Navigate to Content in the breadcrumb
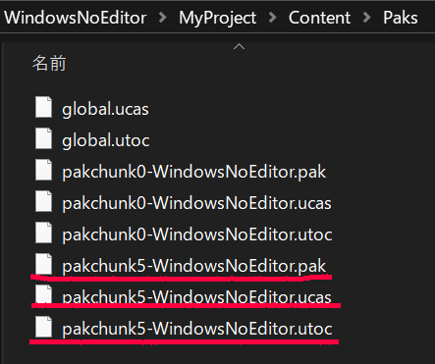The width and height of the screenshot is (435, 364). 319,18
